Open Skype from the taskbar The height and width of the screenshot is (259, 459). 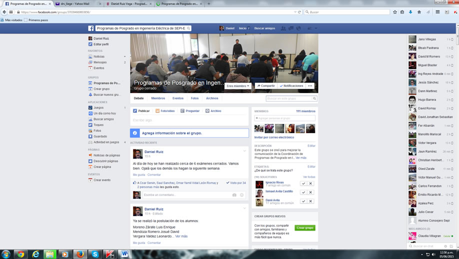(95, 254)
